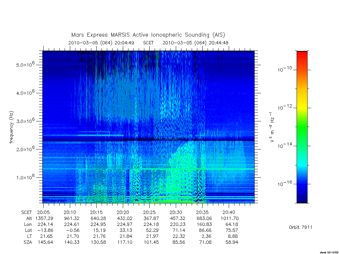Click the 'Orbit 7911' label
Viewport: 339px width, 254px height.
(301, 227)
